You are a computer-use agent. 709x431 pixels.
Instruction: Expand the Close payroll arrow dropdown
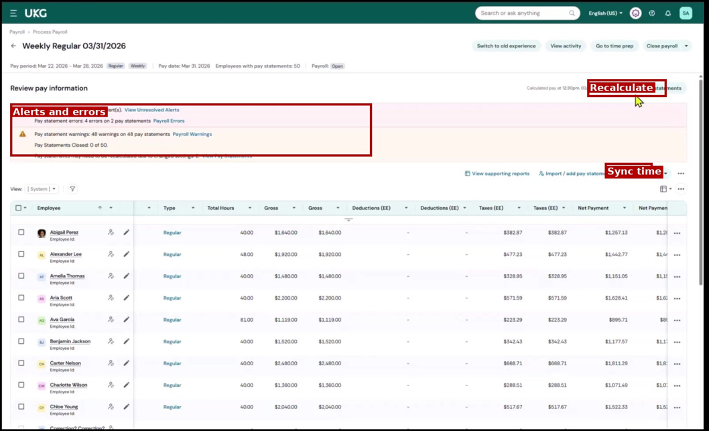click(x=686, y=46)
